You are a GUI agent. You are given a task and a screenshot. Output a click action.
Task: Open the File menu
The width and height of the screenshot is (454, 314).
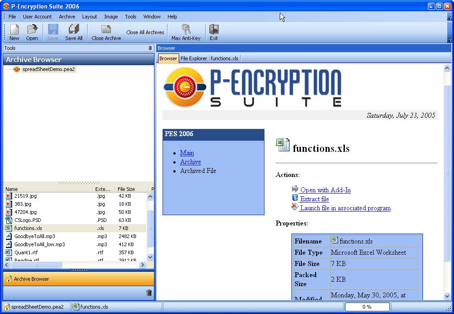(x=12, y=17)
